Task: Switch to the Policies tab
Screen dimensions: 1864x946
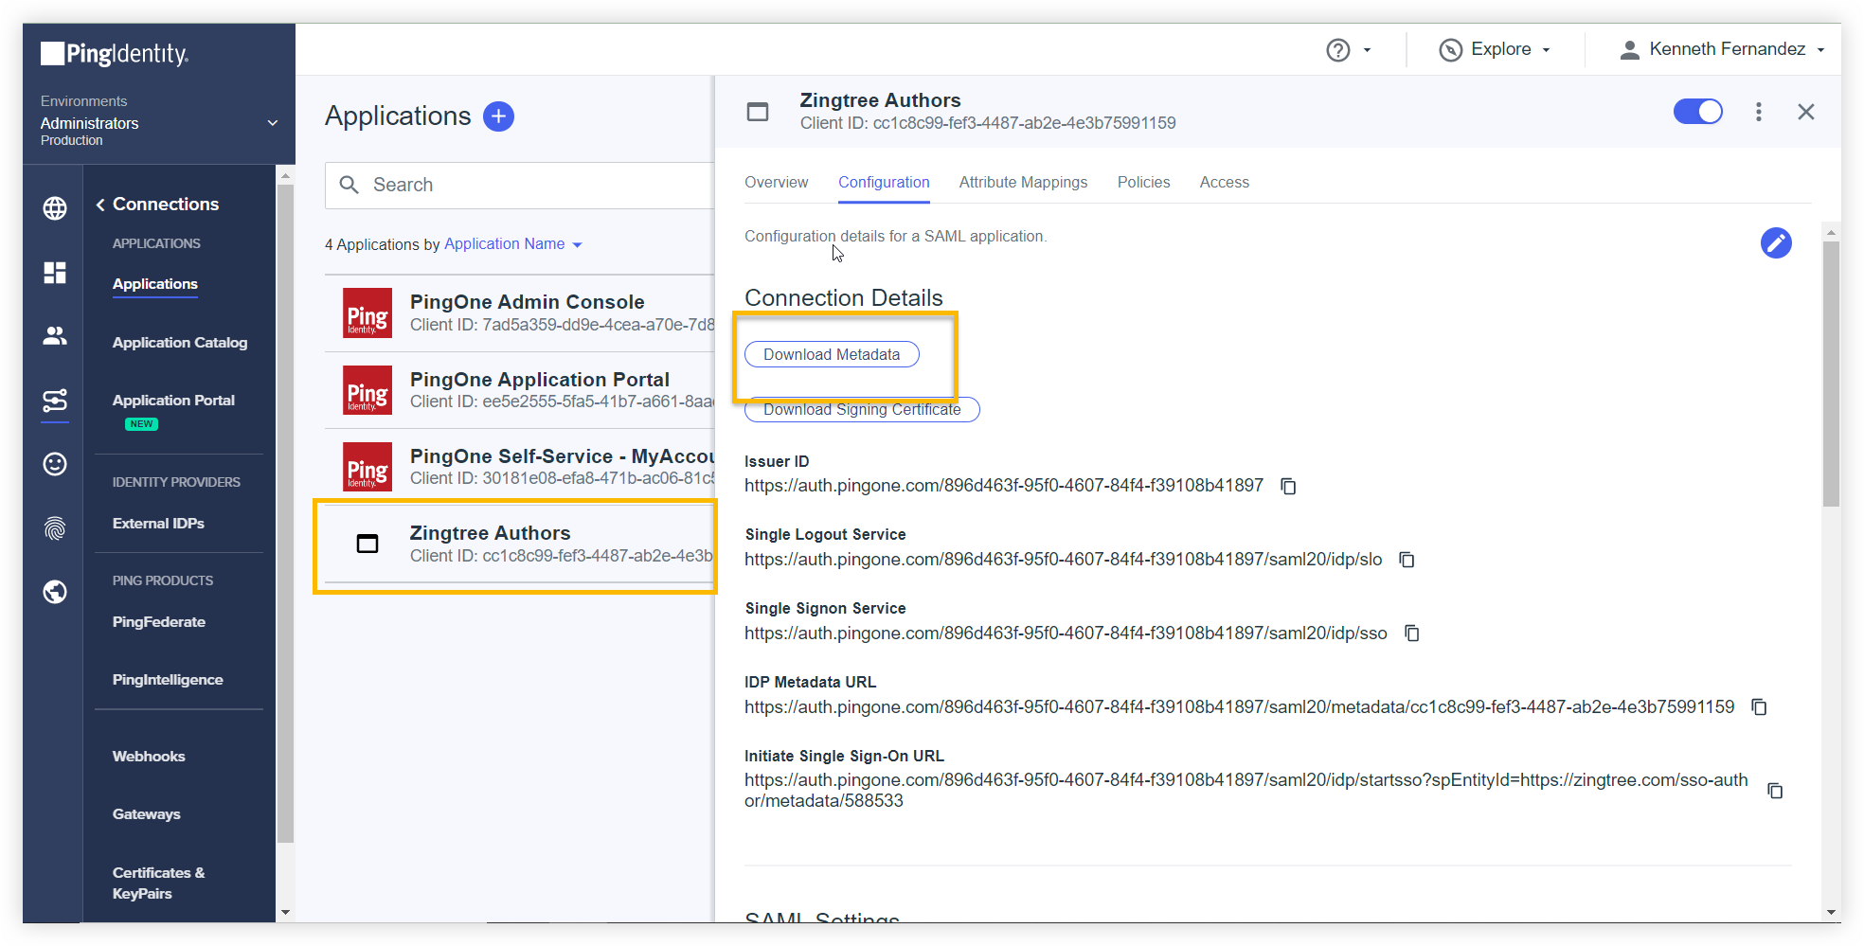Action: pos(1143,182)
